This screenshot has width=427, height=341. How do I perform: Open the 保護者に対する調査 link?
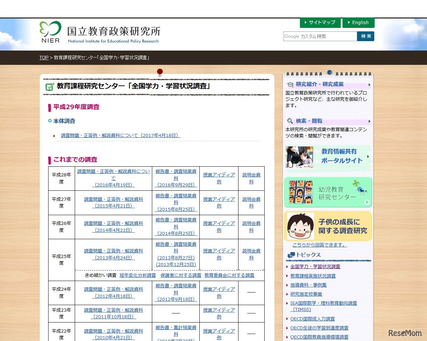pos(181,275)
